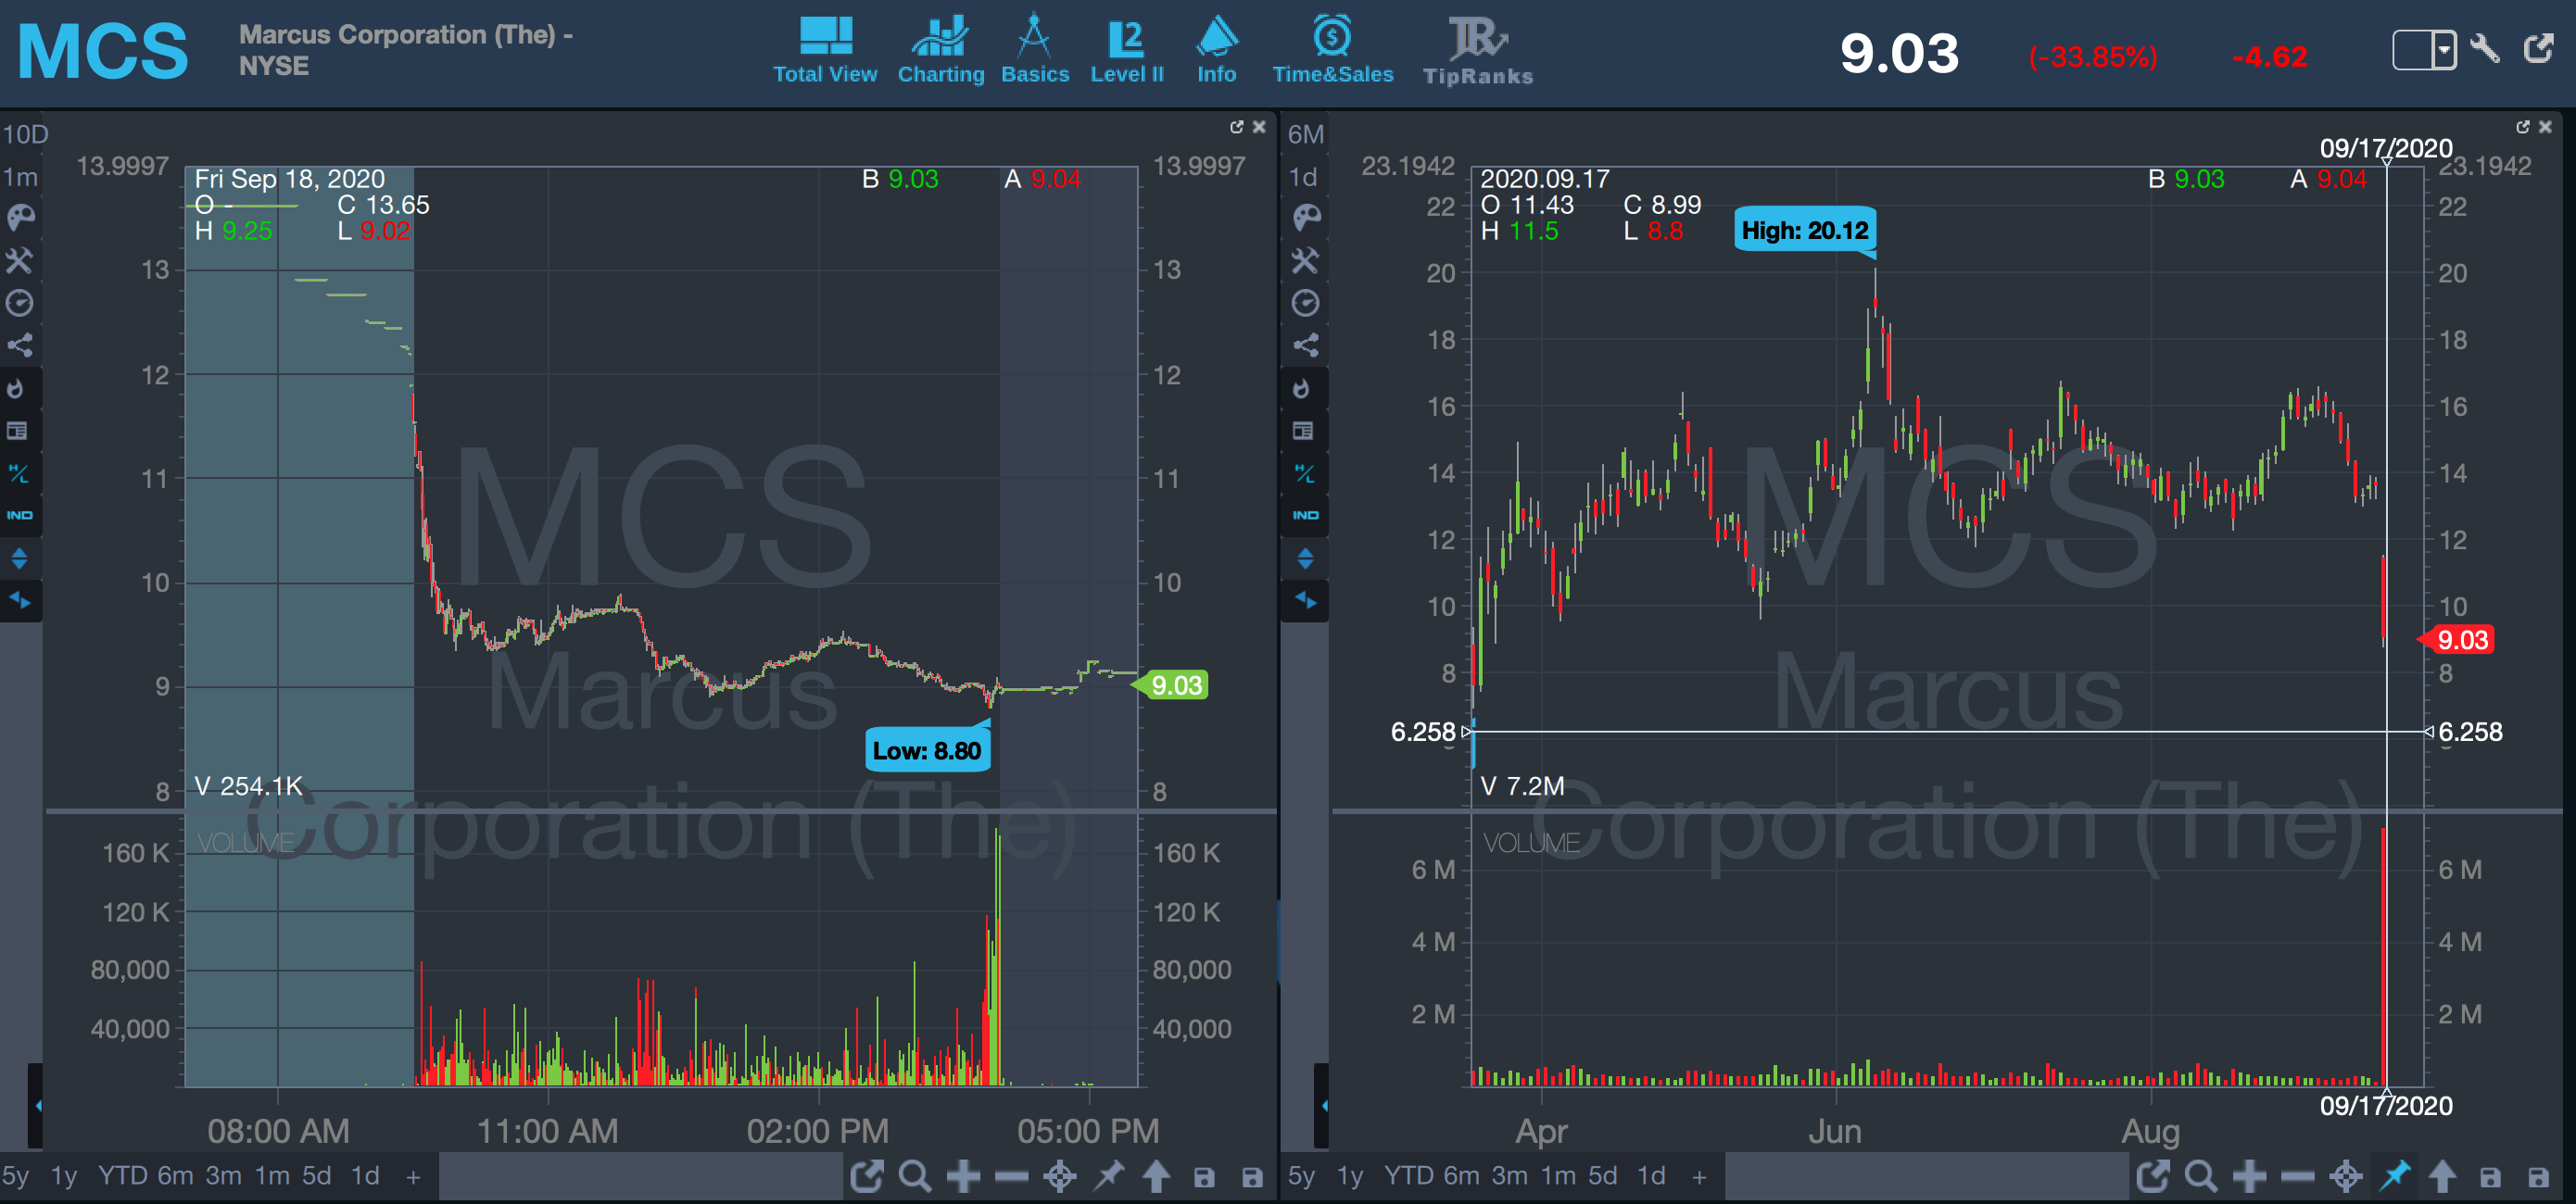Click the share icon on left chart sidebar
The height and width of the screenshot is (1204, 2576).
coord(20,345)
